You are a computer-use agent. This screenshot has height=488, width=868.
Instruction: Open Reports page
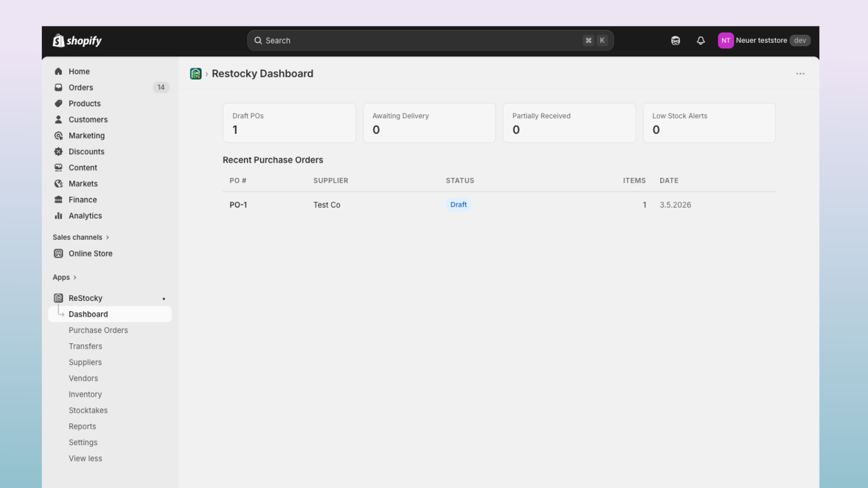click(82, 427)
